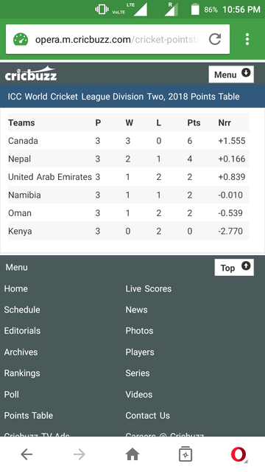This screenshot has height=472, width=265.
Task: Go back with the browser back arrow
Action: click(x=26, y=454)
